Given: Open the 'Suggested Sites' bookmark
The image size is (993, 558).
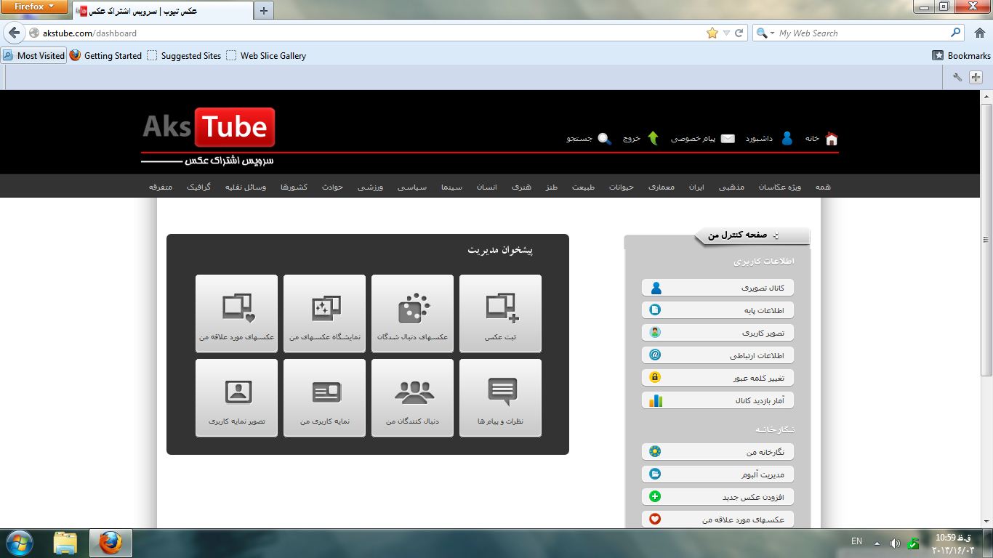Looking at the screenshot, I should click(184, 55).
